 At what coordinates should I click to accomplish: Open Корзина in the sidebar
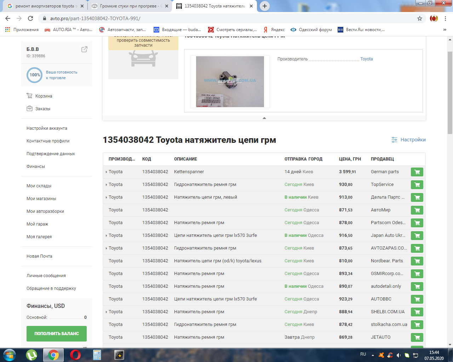[x=44, y=96]
